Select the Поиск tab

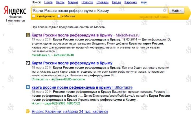[36, 2]
